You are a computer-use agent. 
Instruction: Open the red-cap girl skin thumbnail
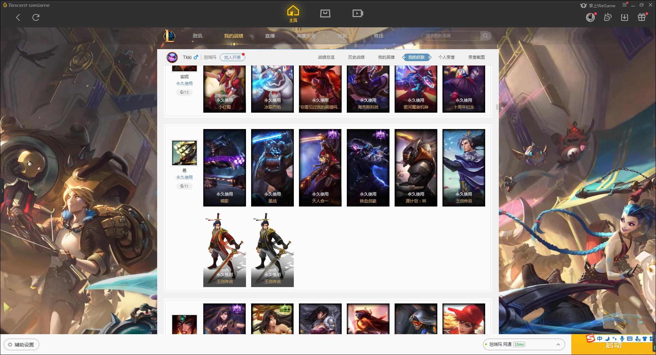tap(464, 319)
